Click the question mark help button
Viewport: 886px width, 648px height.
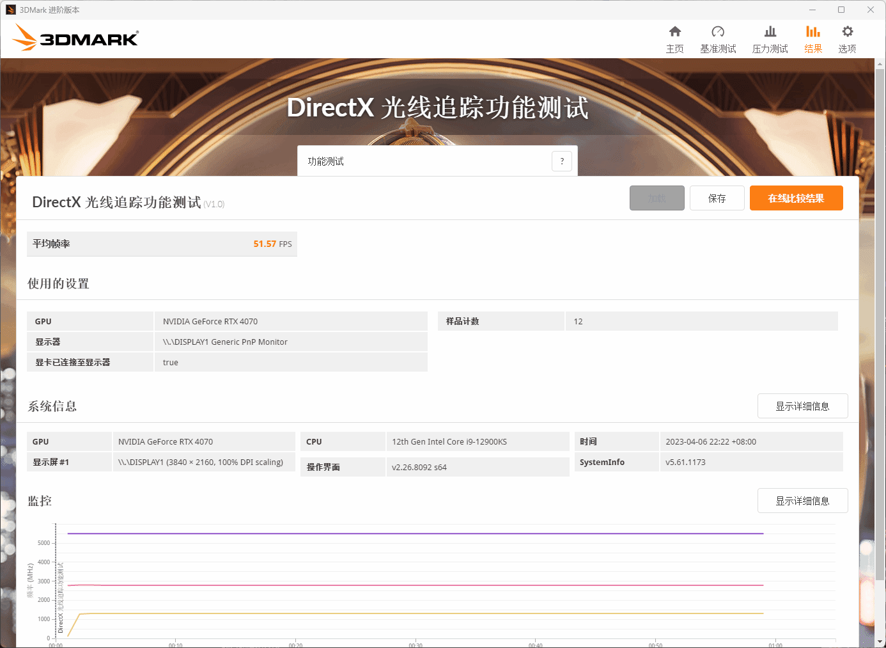point(562,161)
